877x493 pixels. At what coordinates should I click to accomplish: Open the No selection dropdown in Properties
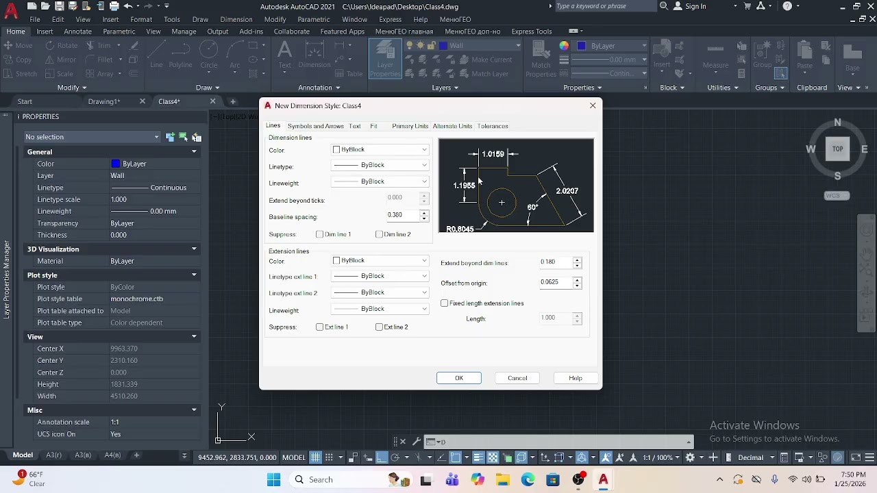(x=92, y=137)
